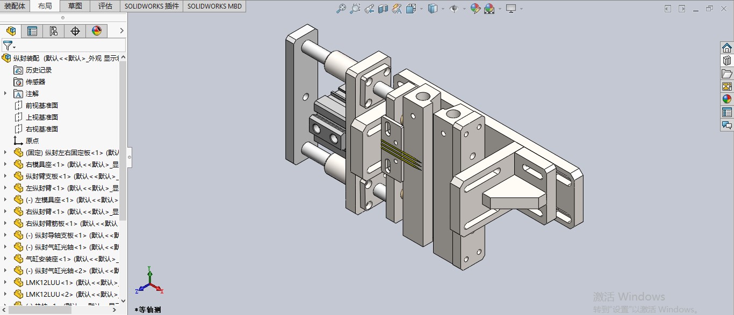Switch to the 布局 ribbon tab
The height and width of the screenshot is (315, 734).
45,6
